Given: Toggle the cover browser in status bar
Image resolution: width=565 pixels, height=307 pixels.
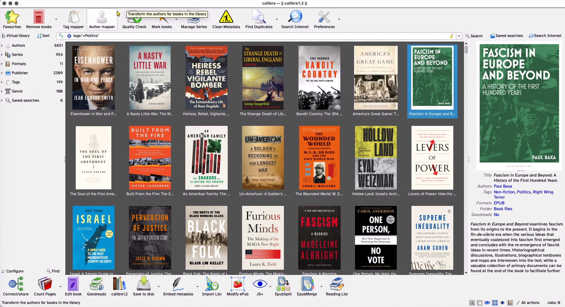Looking at the screenshot, I should pos(487,303).
